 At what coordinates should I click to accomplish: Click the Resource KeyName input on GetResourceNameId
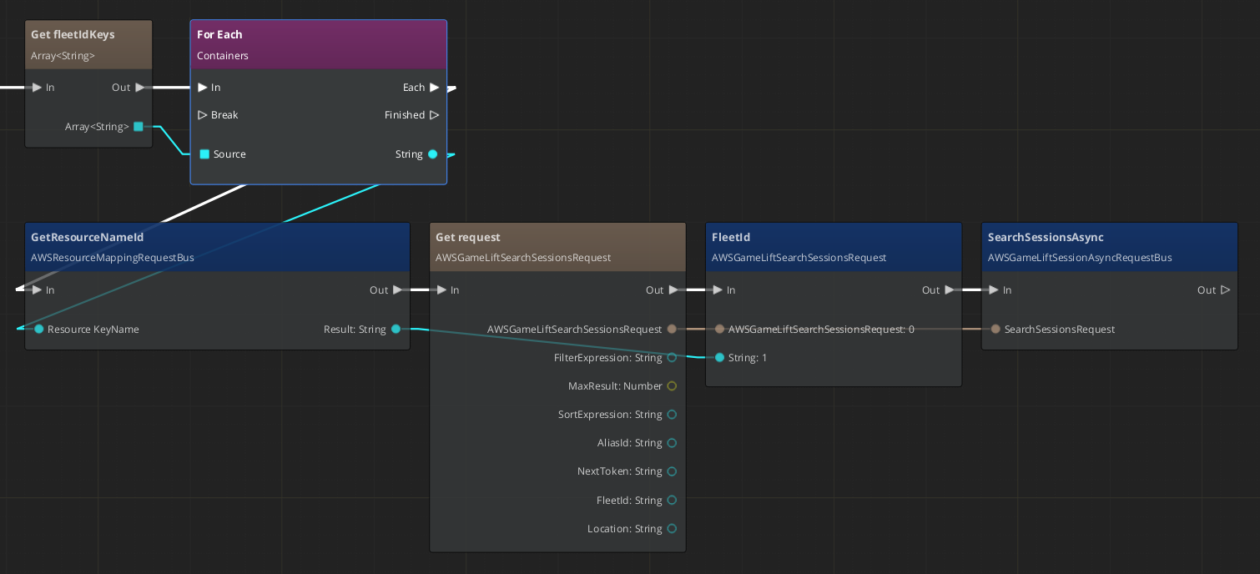coord(38,329)
